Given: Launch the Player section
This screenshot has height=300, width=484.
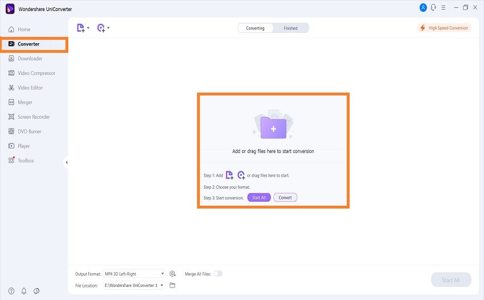Looking at the screenshot, I should click(19, 146).
